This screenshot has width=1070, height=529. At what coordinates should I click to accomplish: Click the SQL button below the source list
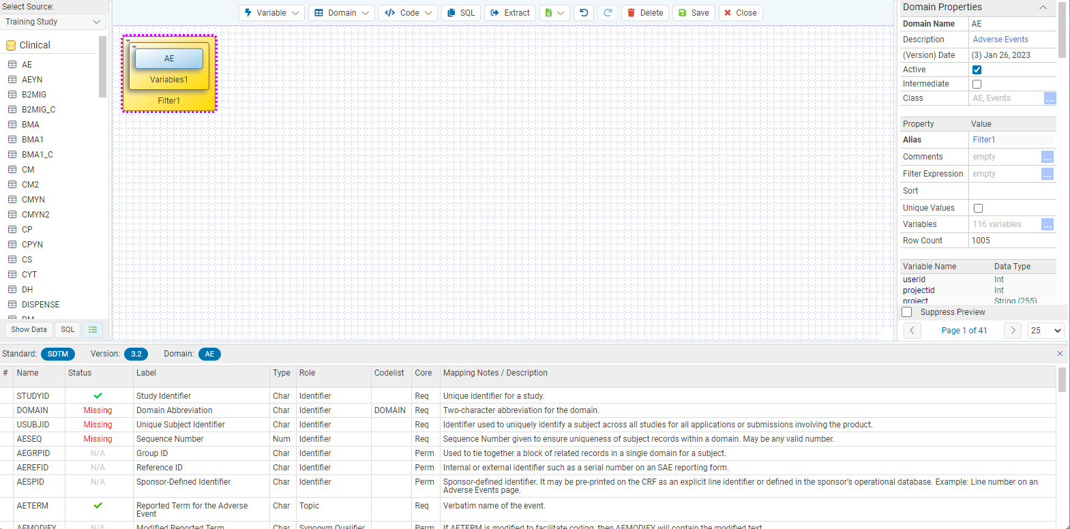[68, 330]
